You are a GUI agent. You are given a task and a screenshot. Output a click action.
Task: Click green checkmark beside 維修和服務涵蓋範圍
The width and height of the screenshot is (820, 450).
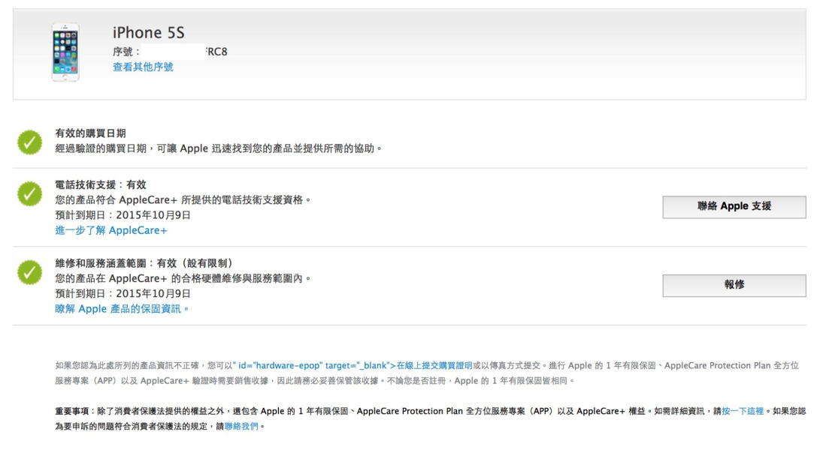(x=30, y=272)
